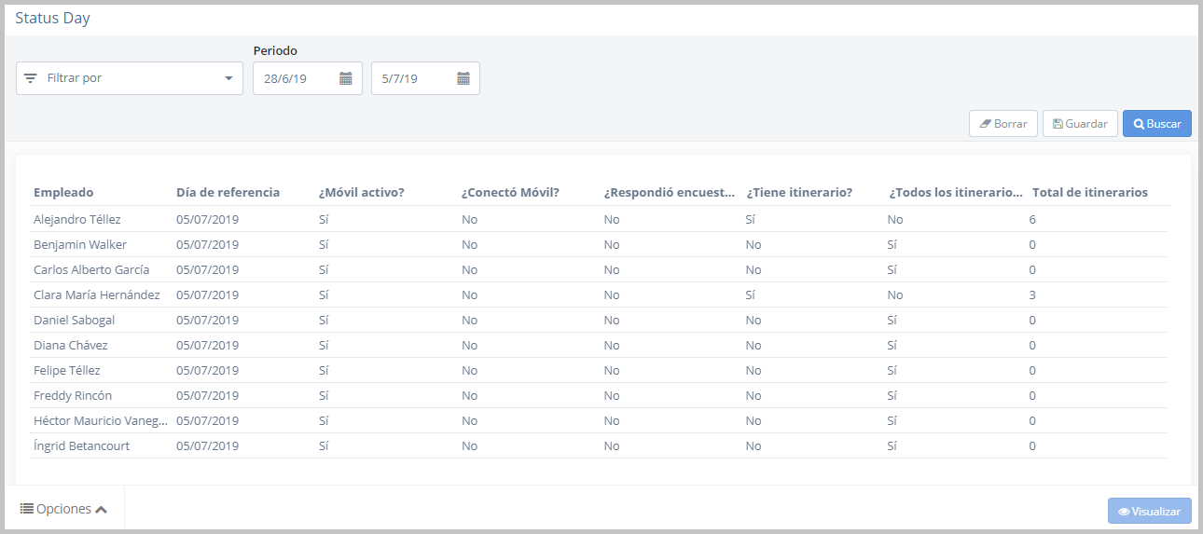1203x534 pixels.
Task: Select the Alejandro Téllez row
Action: pos(76,220)
